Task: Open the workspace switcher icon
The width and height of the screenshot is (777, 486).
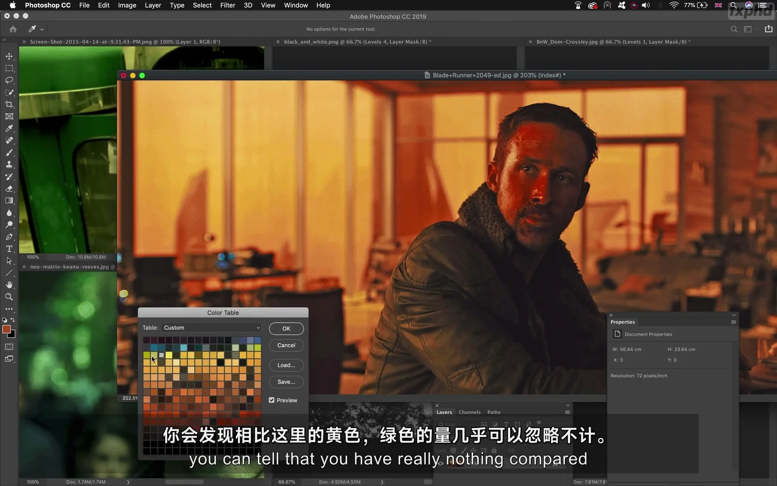Action: 748,29
